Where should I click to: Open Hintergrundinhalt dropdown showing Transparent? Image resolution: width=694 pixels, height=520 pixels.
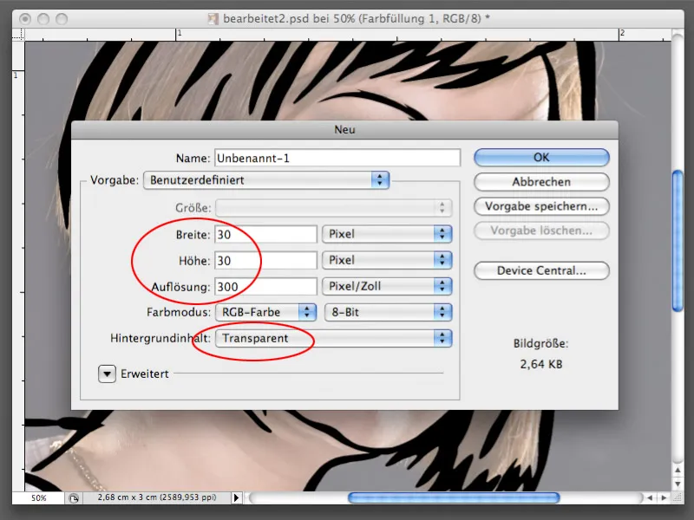(x=334, y=338)
